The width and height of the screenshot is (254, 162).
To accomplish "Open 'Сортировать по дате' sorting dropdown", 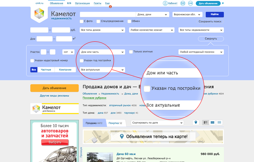I will (157, 123).
